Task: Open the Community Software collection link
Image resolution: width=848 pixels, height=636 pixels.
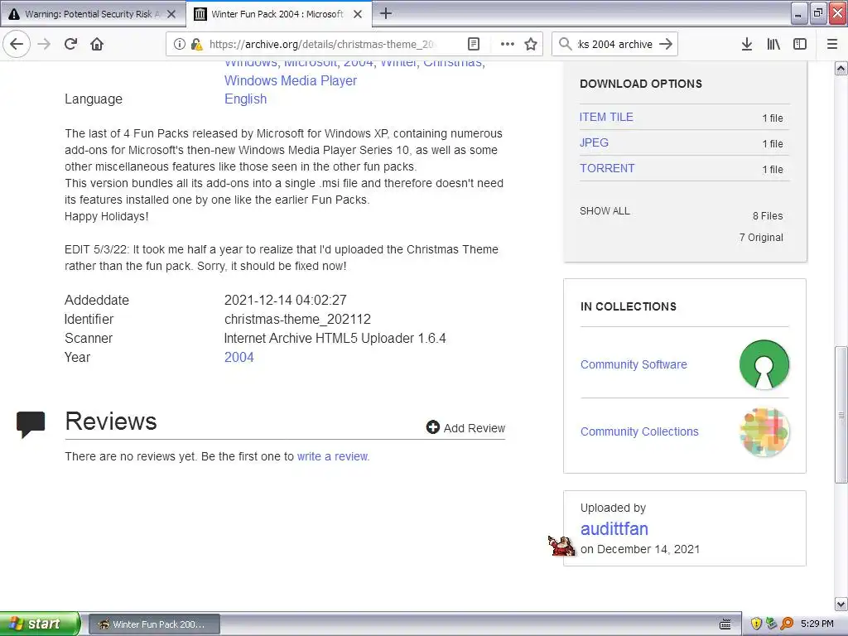Action: point(634,364)
